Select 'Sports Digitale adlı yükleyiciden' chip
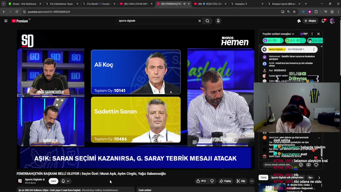341x192 pixels. click(287, 178)
